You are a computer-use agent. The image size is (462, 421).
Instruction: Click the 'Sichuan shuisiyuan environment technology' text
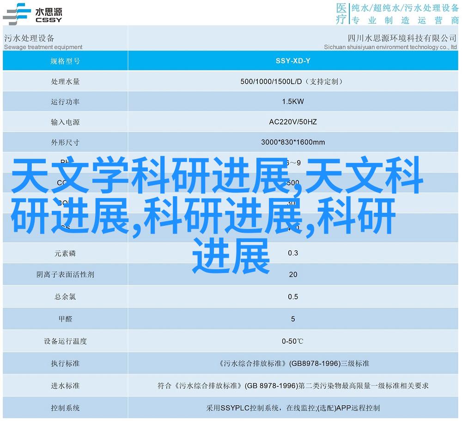381,47
